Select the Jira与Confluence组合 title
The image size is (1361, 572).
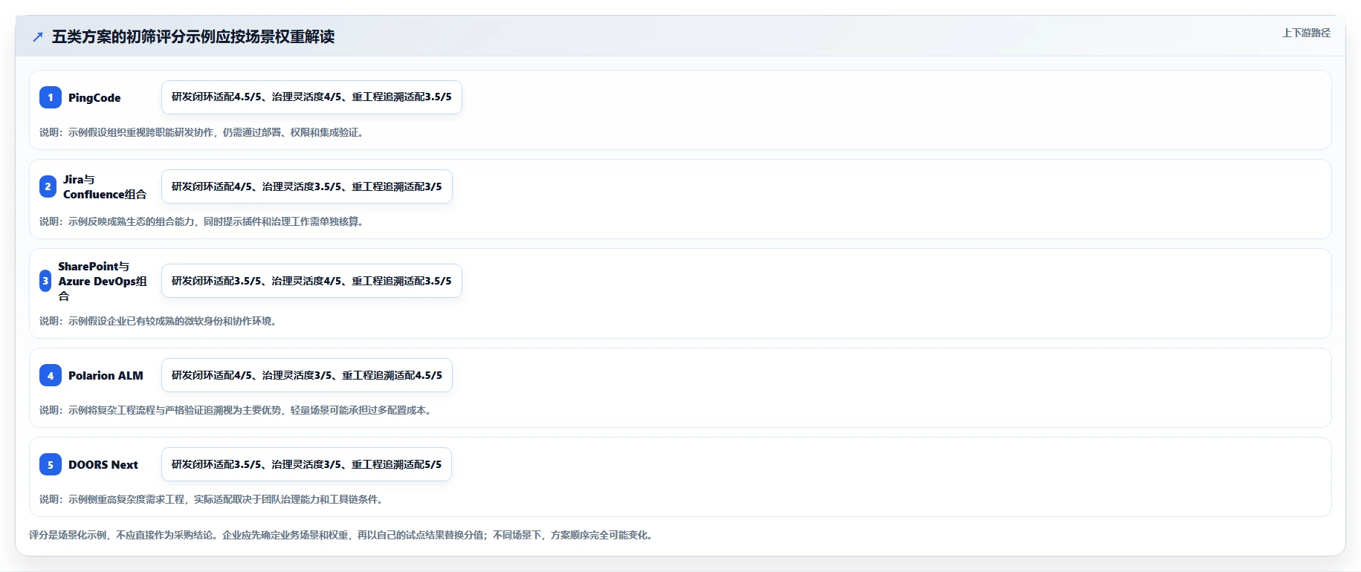tap(105, 186)
